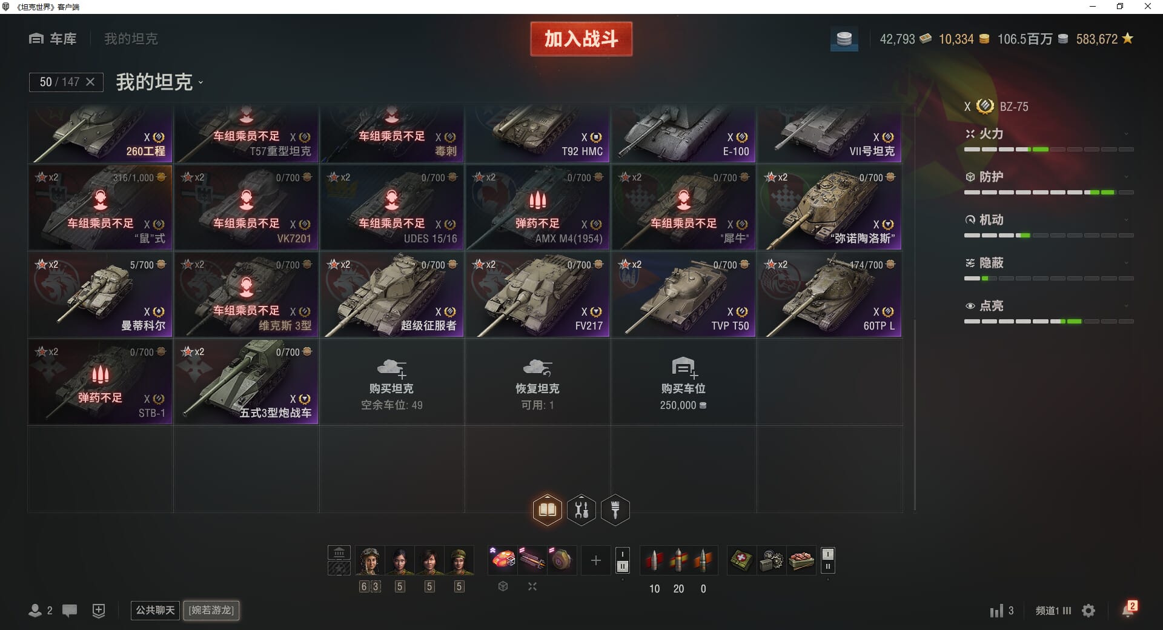The height and width of the screenshot is (630, 1163).
Task: Open the silver coin depot icon
Action: tap(844, 39)
